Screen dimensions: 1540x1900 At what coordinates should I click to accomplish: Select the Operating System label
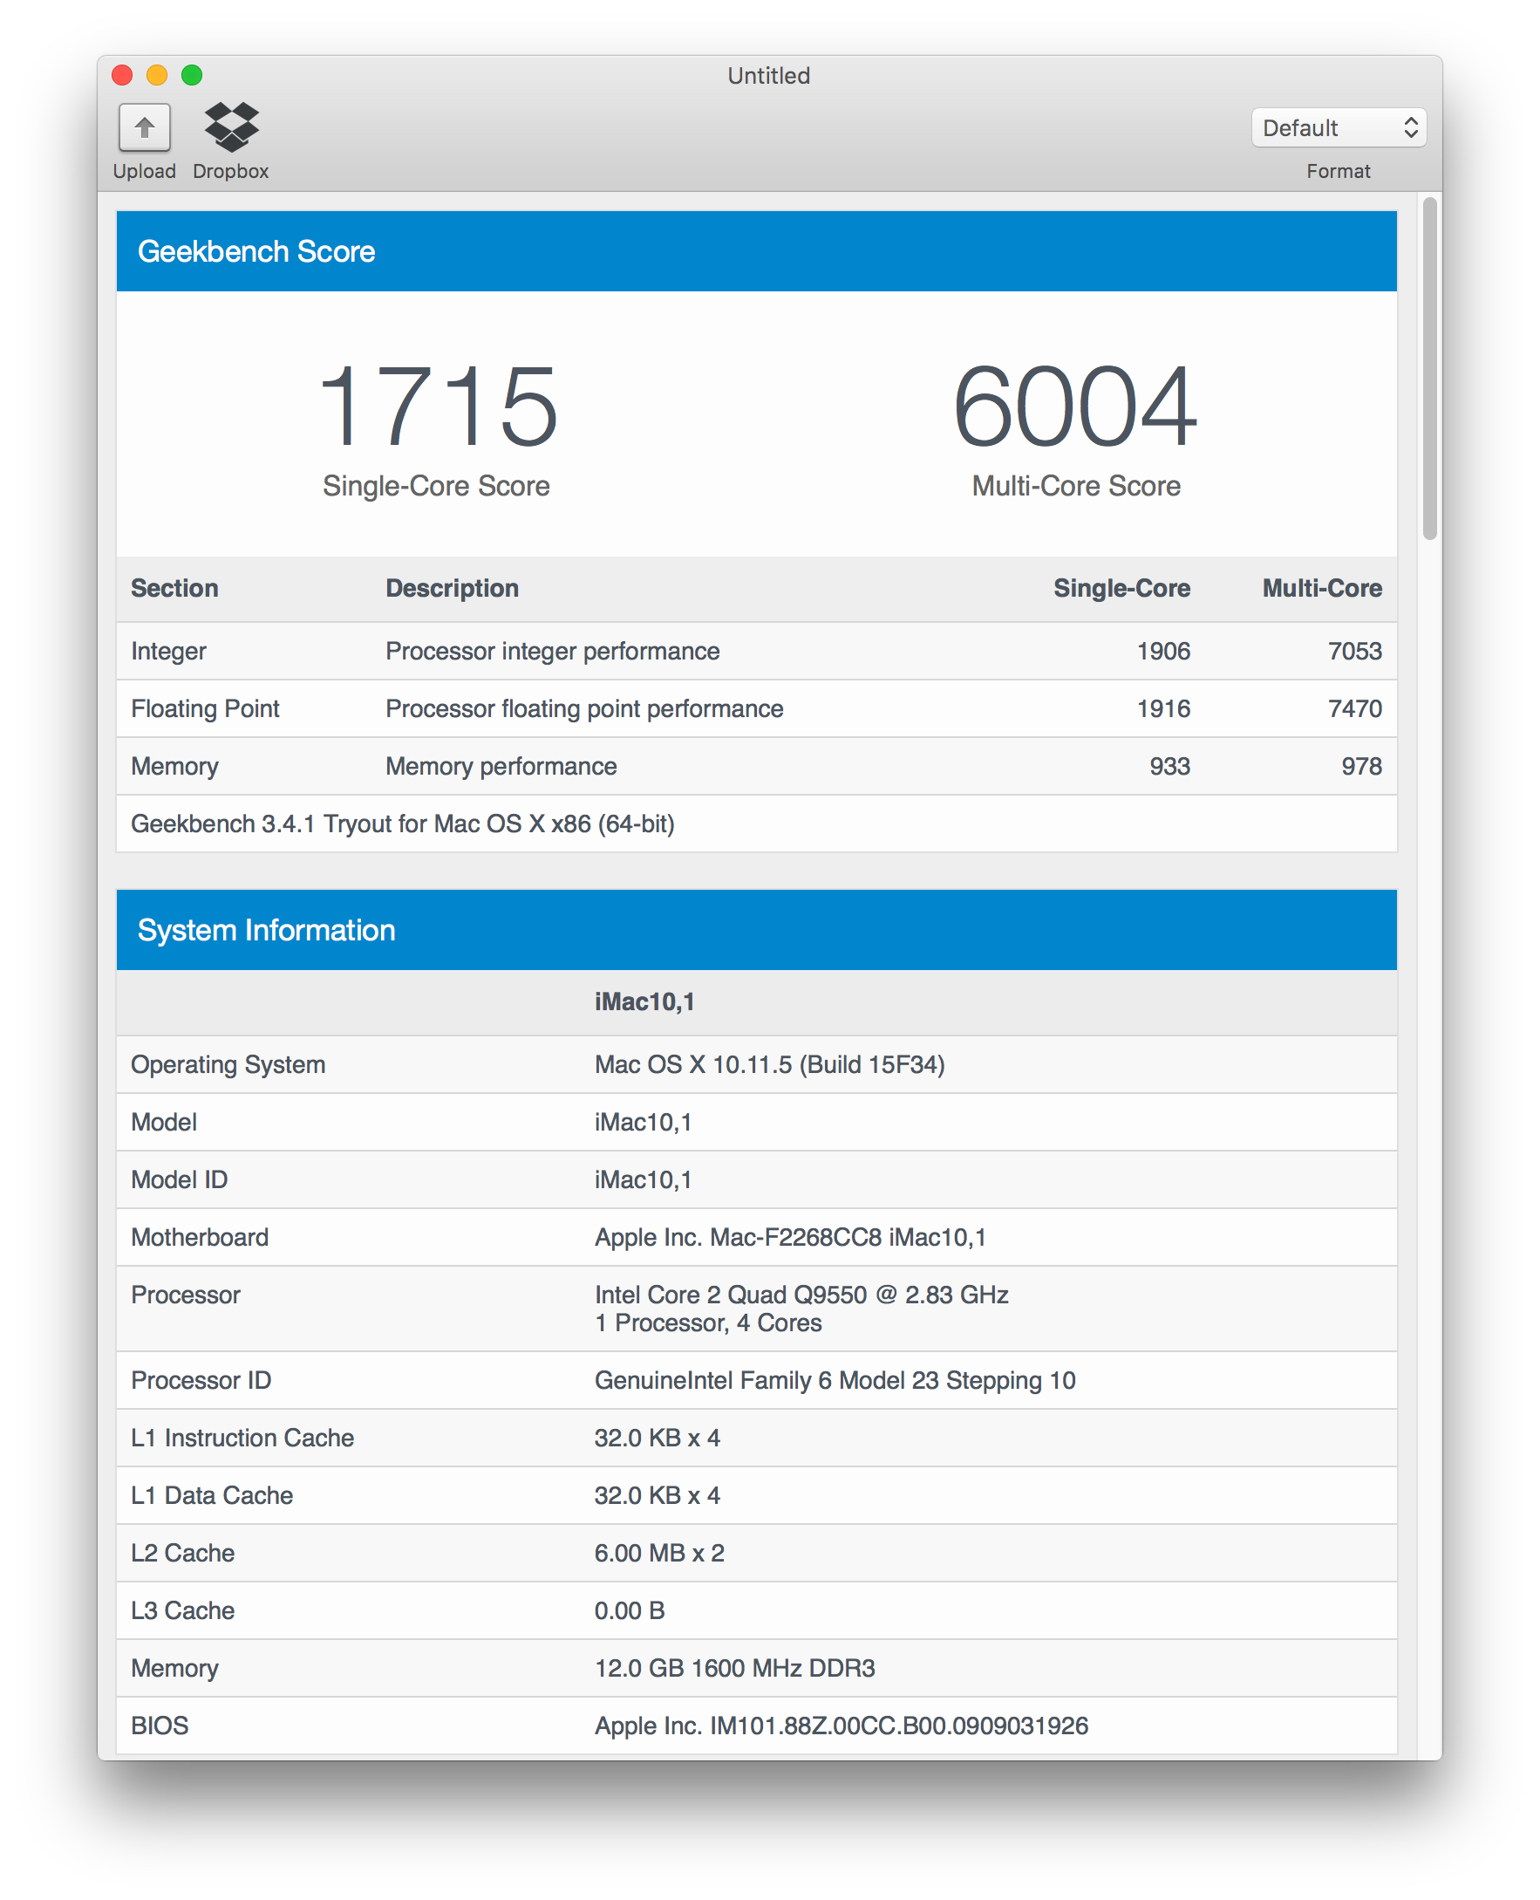[x=228, y=1065]
